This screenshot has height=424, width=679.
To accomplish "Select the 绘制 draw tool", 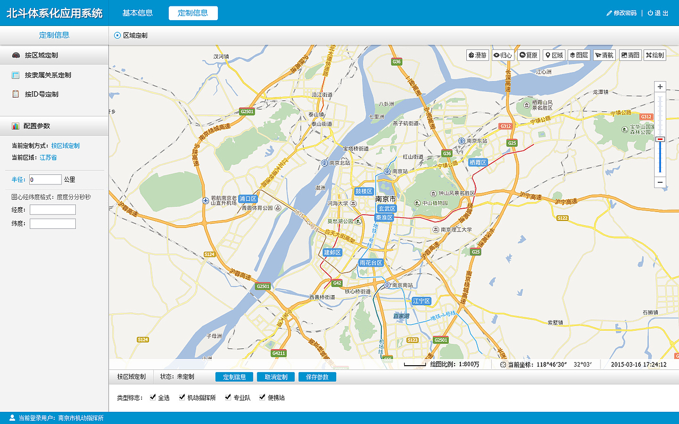I will pos(655,55).
